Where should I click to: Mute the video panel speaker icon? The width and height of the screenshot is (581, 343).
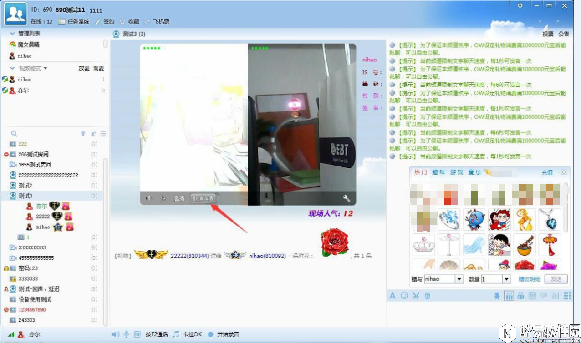pyautogui.click(x=148, y=198)
